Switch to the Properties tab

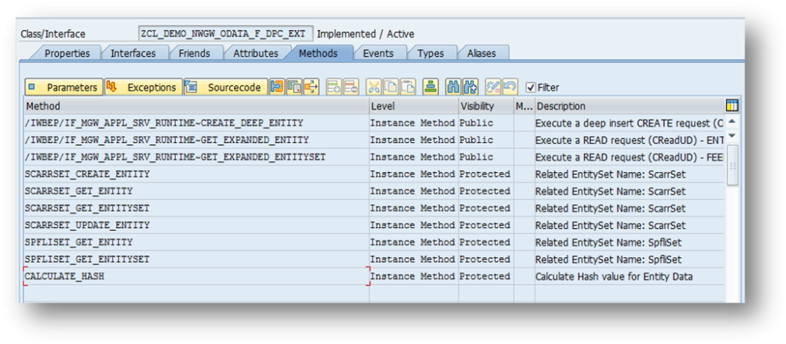coord(68,53)
